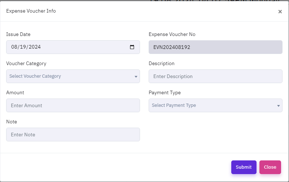Click the Payment Type label
289x182 pixels.
165,93
